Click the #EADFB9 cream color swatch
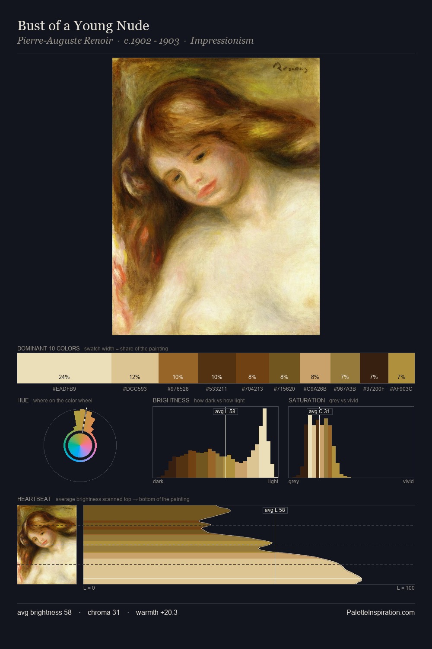Image resolution: width=432 pixels, height=649 pixels. 64,368
